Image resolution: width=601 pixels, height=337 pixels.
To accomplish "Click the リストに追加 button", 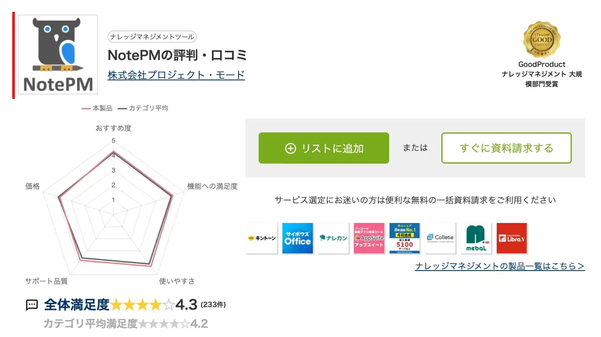I will [323, 148].
